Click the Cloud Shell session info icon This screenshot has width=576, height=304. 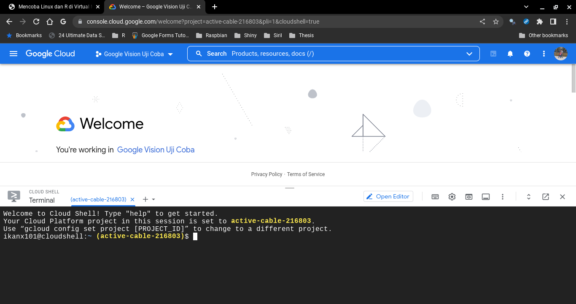(486, 197)
